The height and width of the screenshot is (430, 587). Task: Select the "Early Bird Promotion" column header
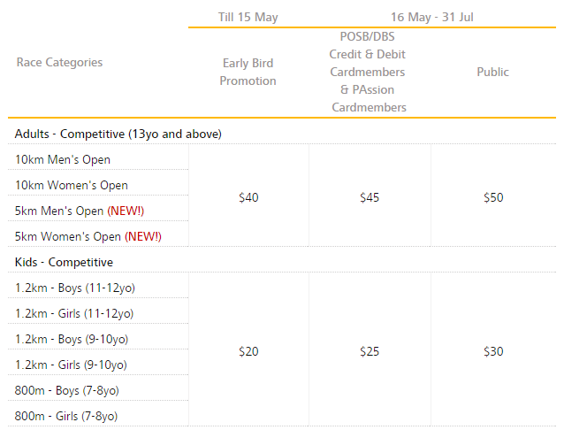pyautogui.click(x=248, y=72)
